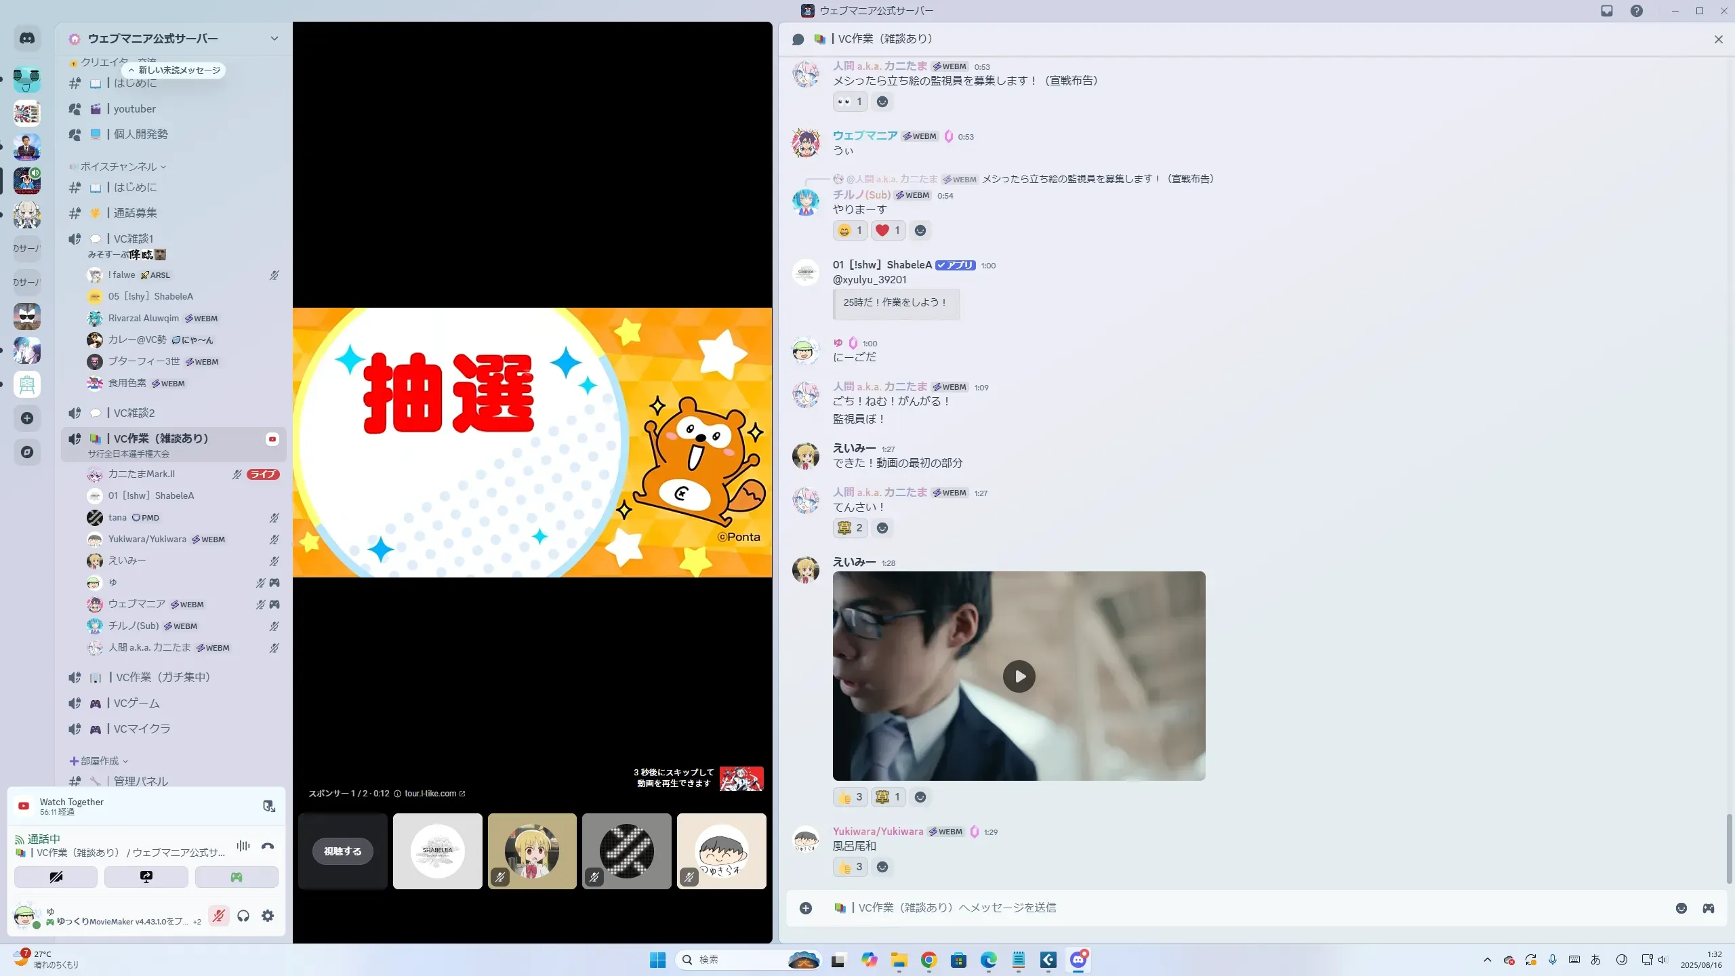Select the youtuber forum channel
Image resolution: width=1735 pixels, height=976 pixels.
[x=134, y=109]
